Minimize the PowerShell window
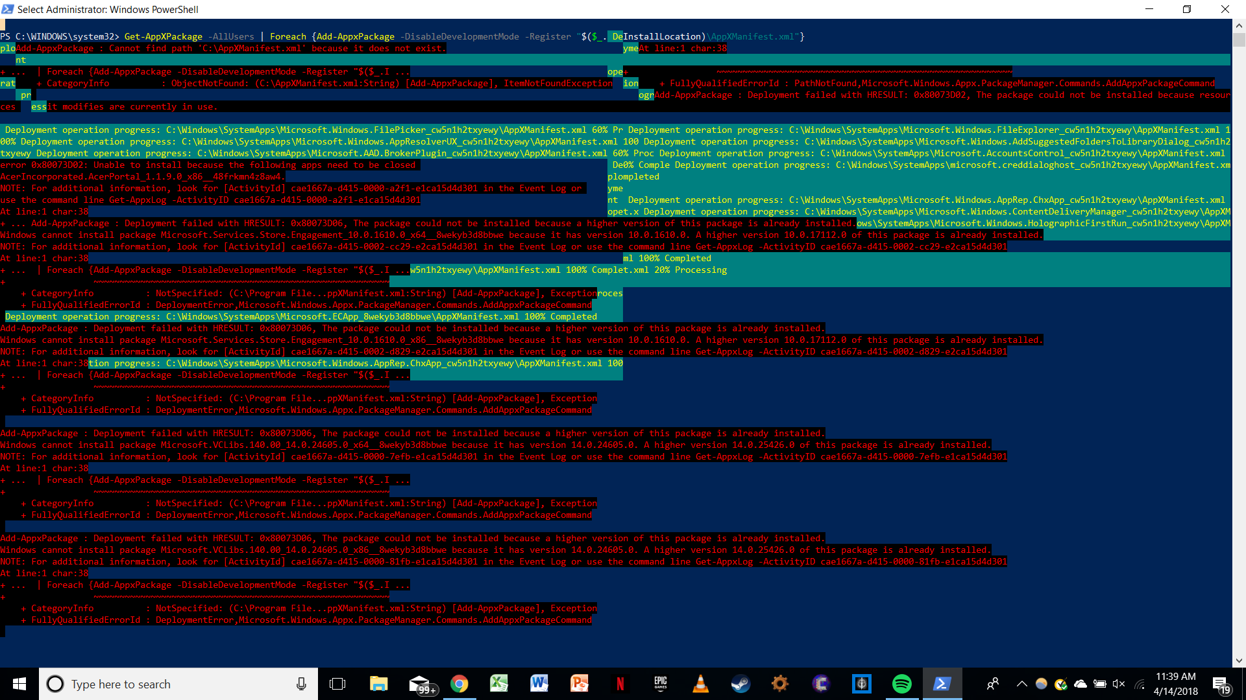1246x700 pixels. 1149,9
